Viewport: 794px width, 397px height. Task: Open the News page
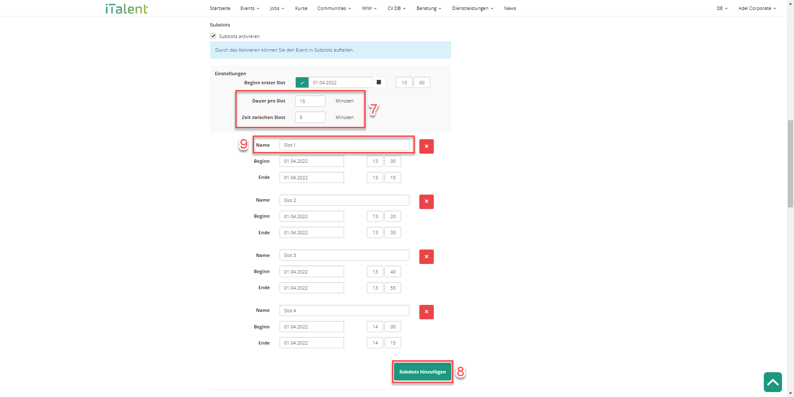510,8
